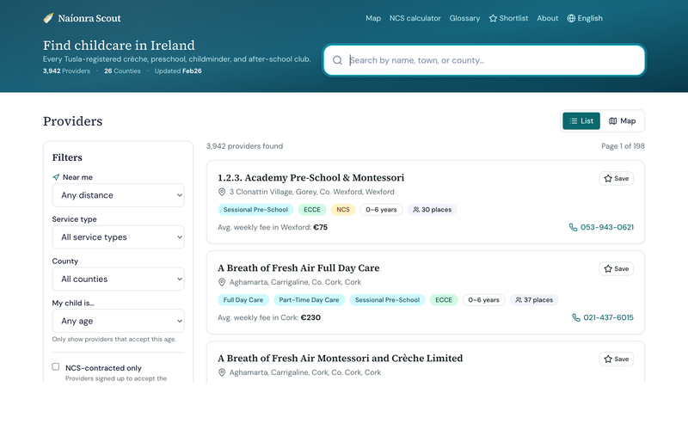Click the 37 places badge text

click(x=538, y=300)
